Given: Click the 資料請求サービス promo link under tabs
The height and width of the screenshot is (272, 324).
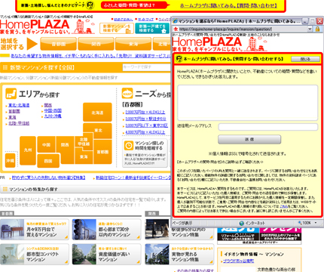Looking at the screenshot, I should (x=90, y=56).
